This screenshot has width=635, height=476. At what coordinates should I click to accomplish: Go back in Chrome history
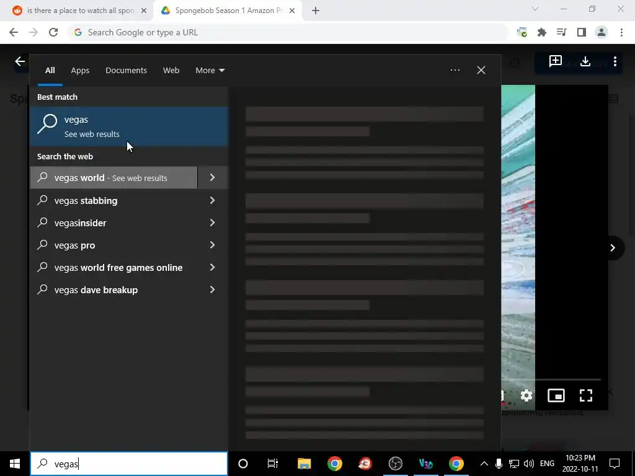[x=14, y=32]
